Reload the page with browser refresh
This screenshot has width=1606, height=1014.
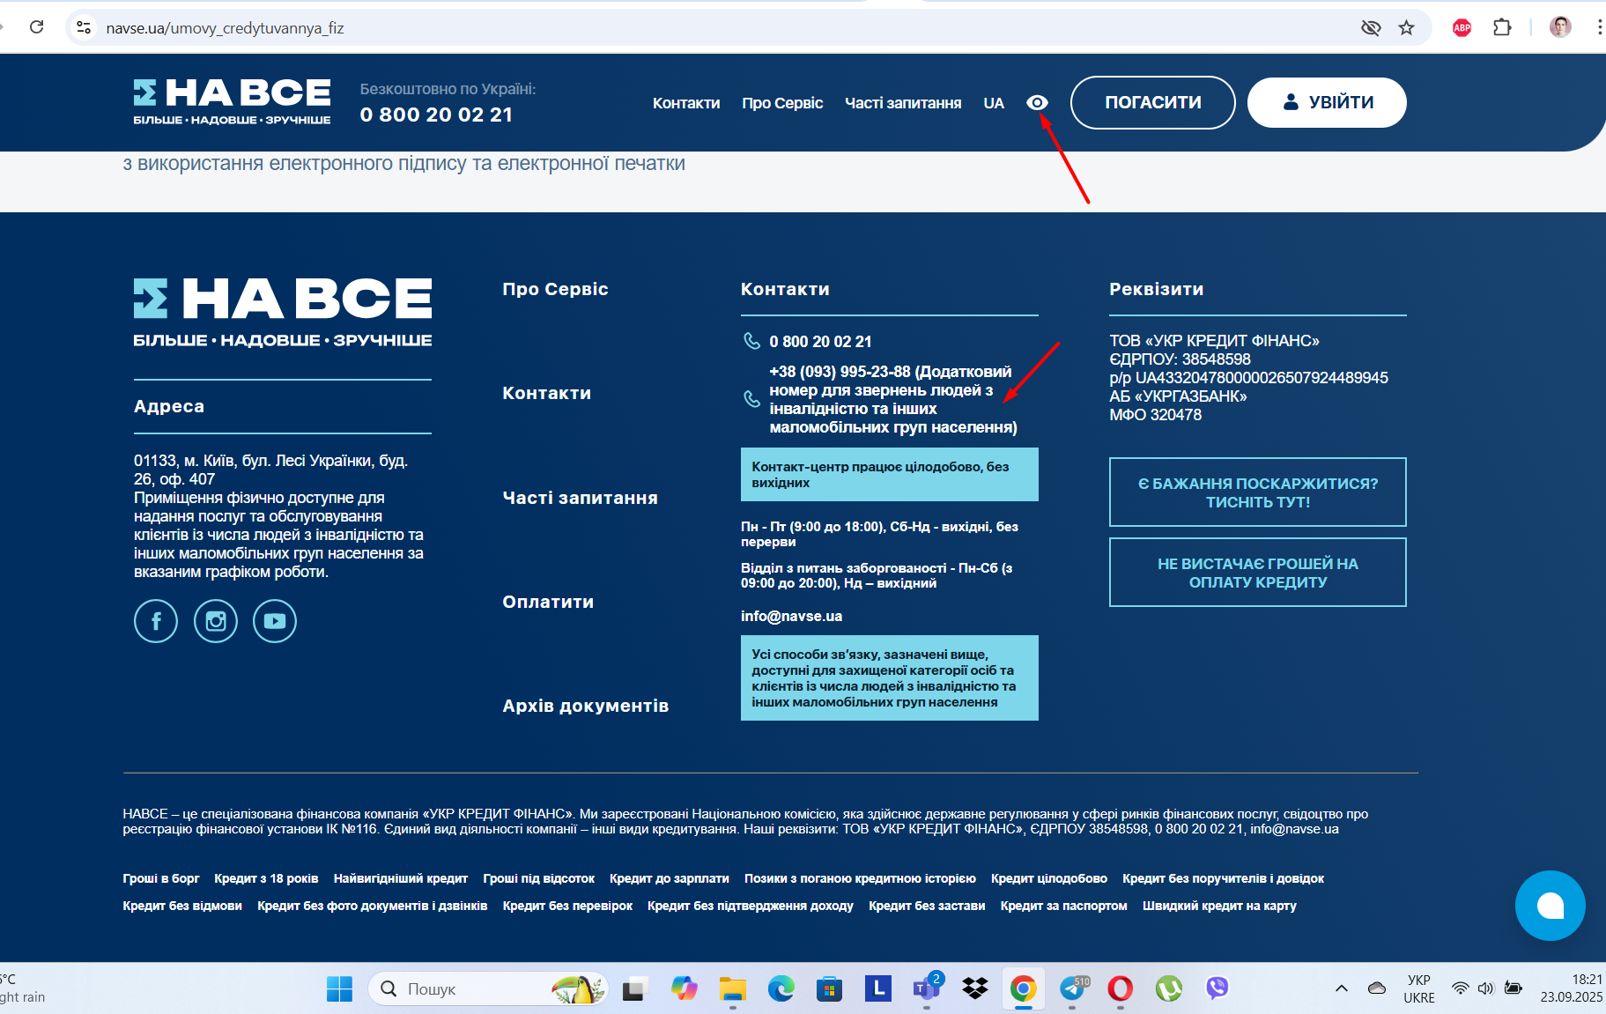(x=36, y=27)
